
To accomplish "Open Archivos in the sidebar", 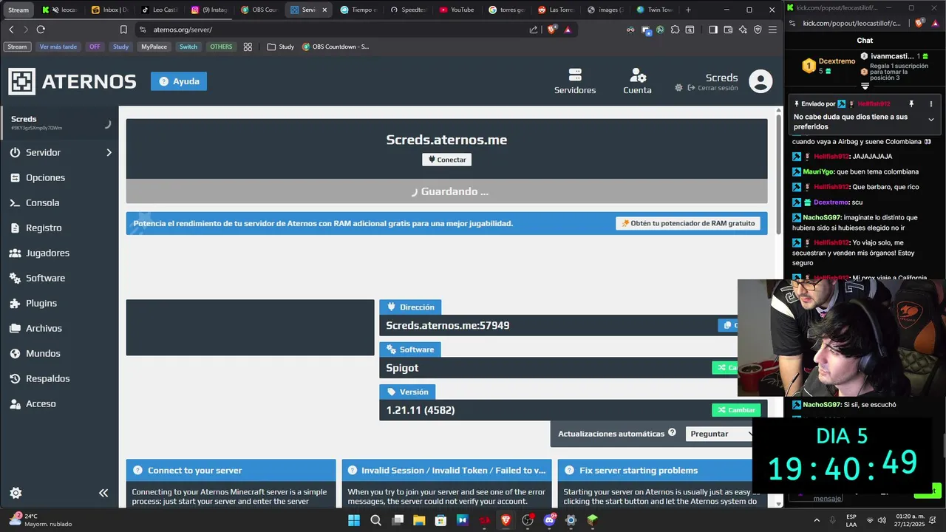I will pyautogui.click(x=44, y=328).
